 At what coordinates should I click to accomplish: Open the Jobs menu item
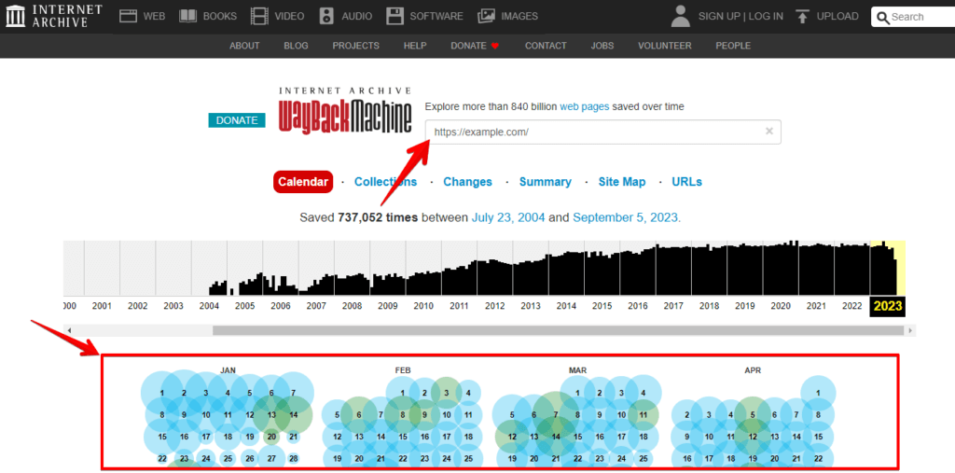tap(602, 46)
